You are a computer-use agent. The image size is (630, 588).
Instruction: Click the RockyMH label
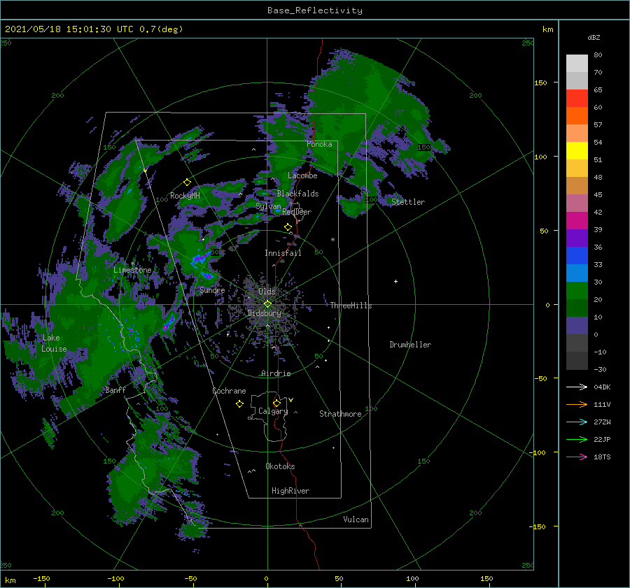click(x=185, y=196)
